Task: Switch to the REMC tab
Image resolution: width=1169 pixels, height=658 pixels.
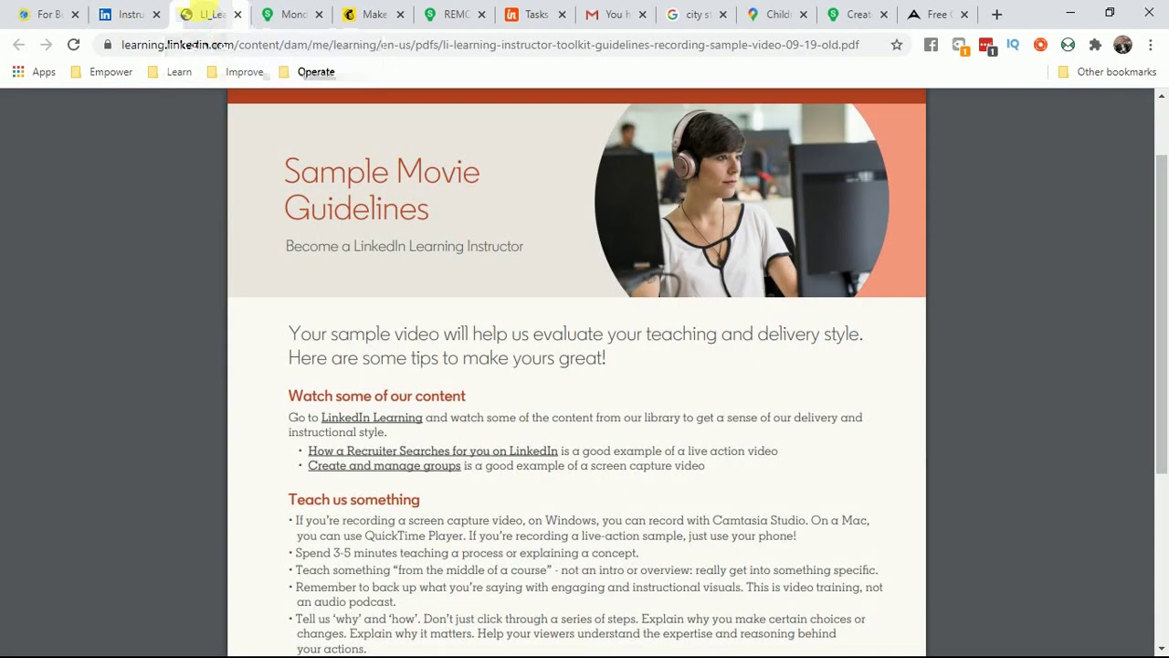Action: point(454,15)
